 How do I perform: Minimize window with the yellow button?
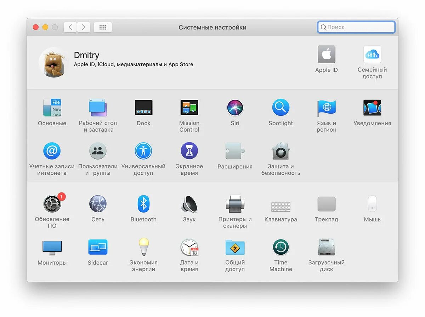[45, 27]
